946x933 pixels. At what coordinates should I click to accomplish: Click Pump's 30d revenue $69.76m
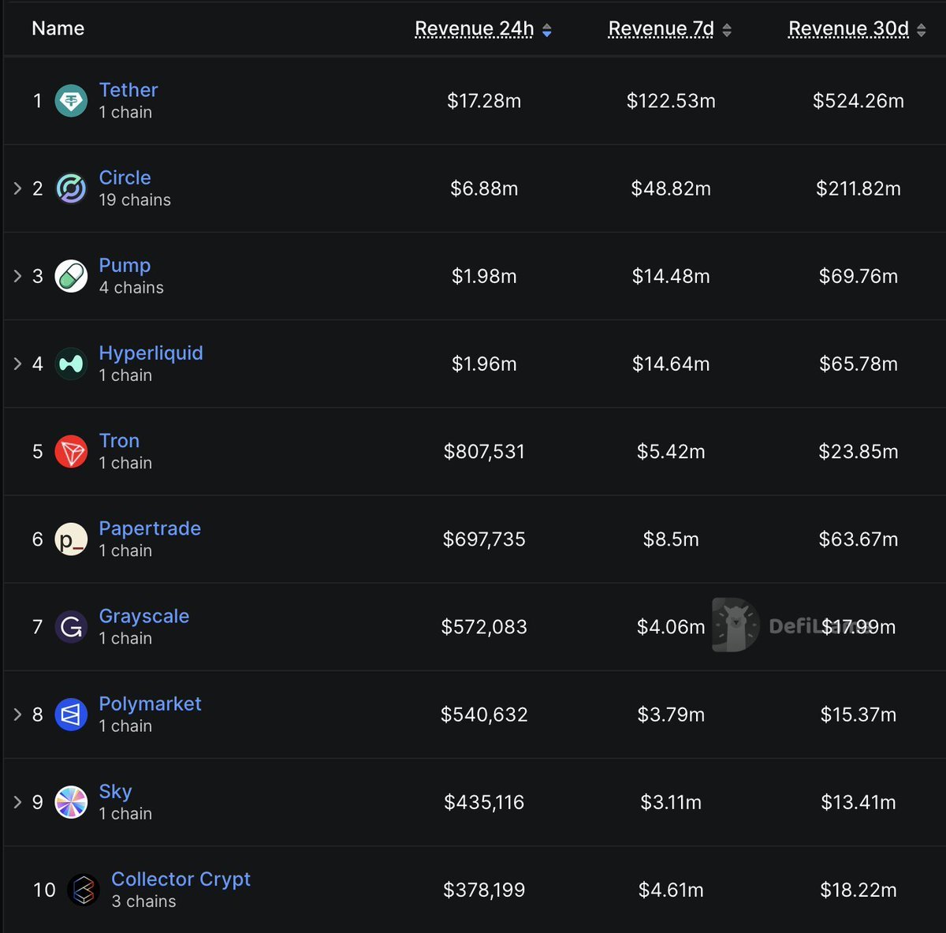(x=858, y=276)
